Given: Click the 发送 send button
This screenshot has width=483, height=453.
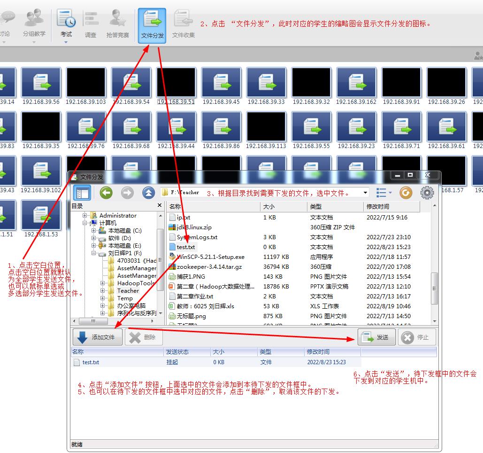Looking at the screenshot, I should coord(376,337).
